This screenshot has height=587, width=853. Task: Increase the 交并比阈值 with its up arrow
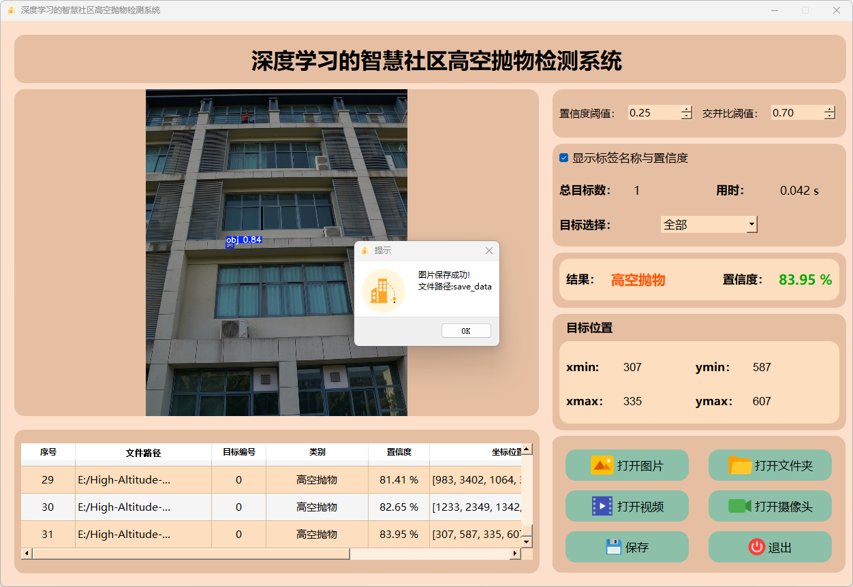830,109
